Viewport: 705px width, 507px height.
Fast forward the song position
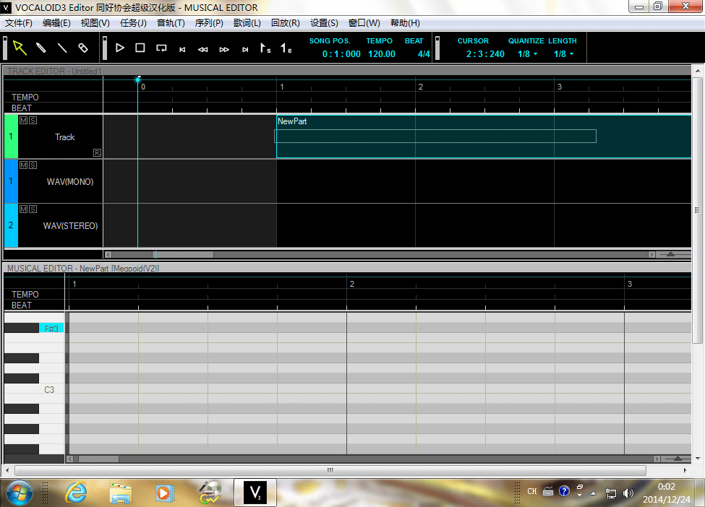[x=224, y=49]
